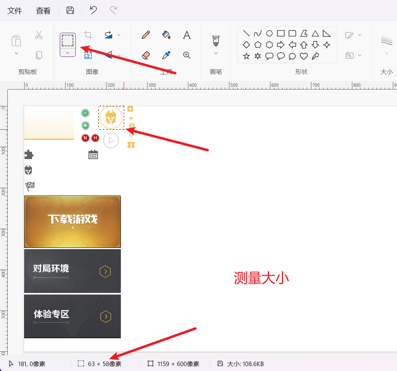
Task: Select the color picker eyedropper
Action: [166, 55]
